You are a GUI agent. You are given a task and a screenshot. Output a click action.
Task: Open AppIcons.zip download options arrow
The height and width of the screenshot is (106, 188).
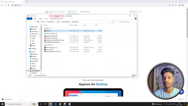(21, 100)
